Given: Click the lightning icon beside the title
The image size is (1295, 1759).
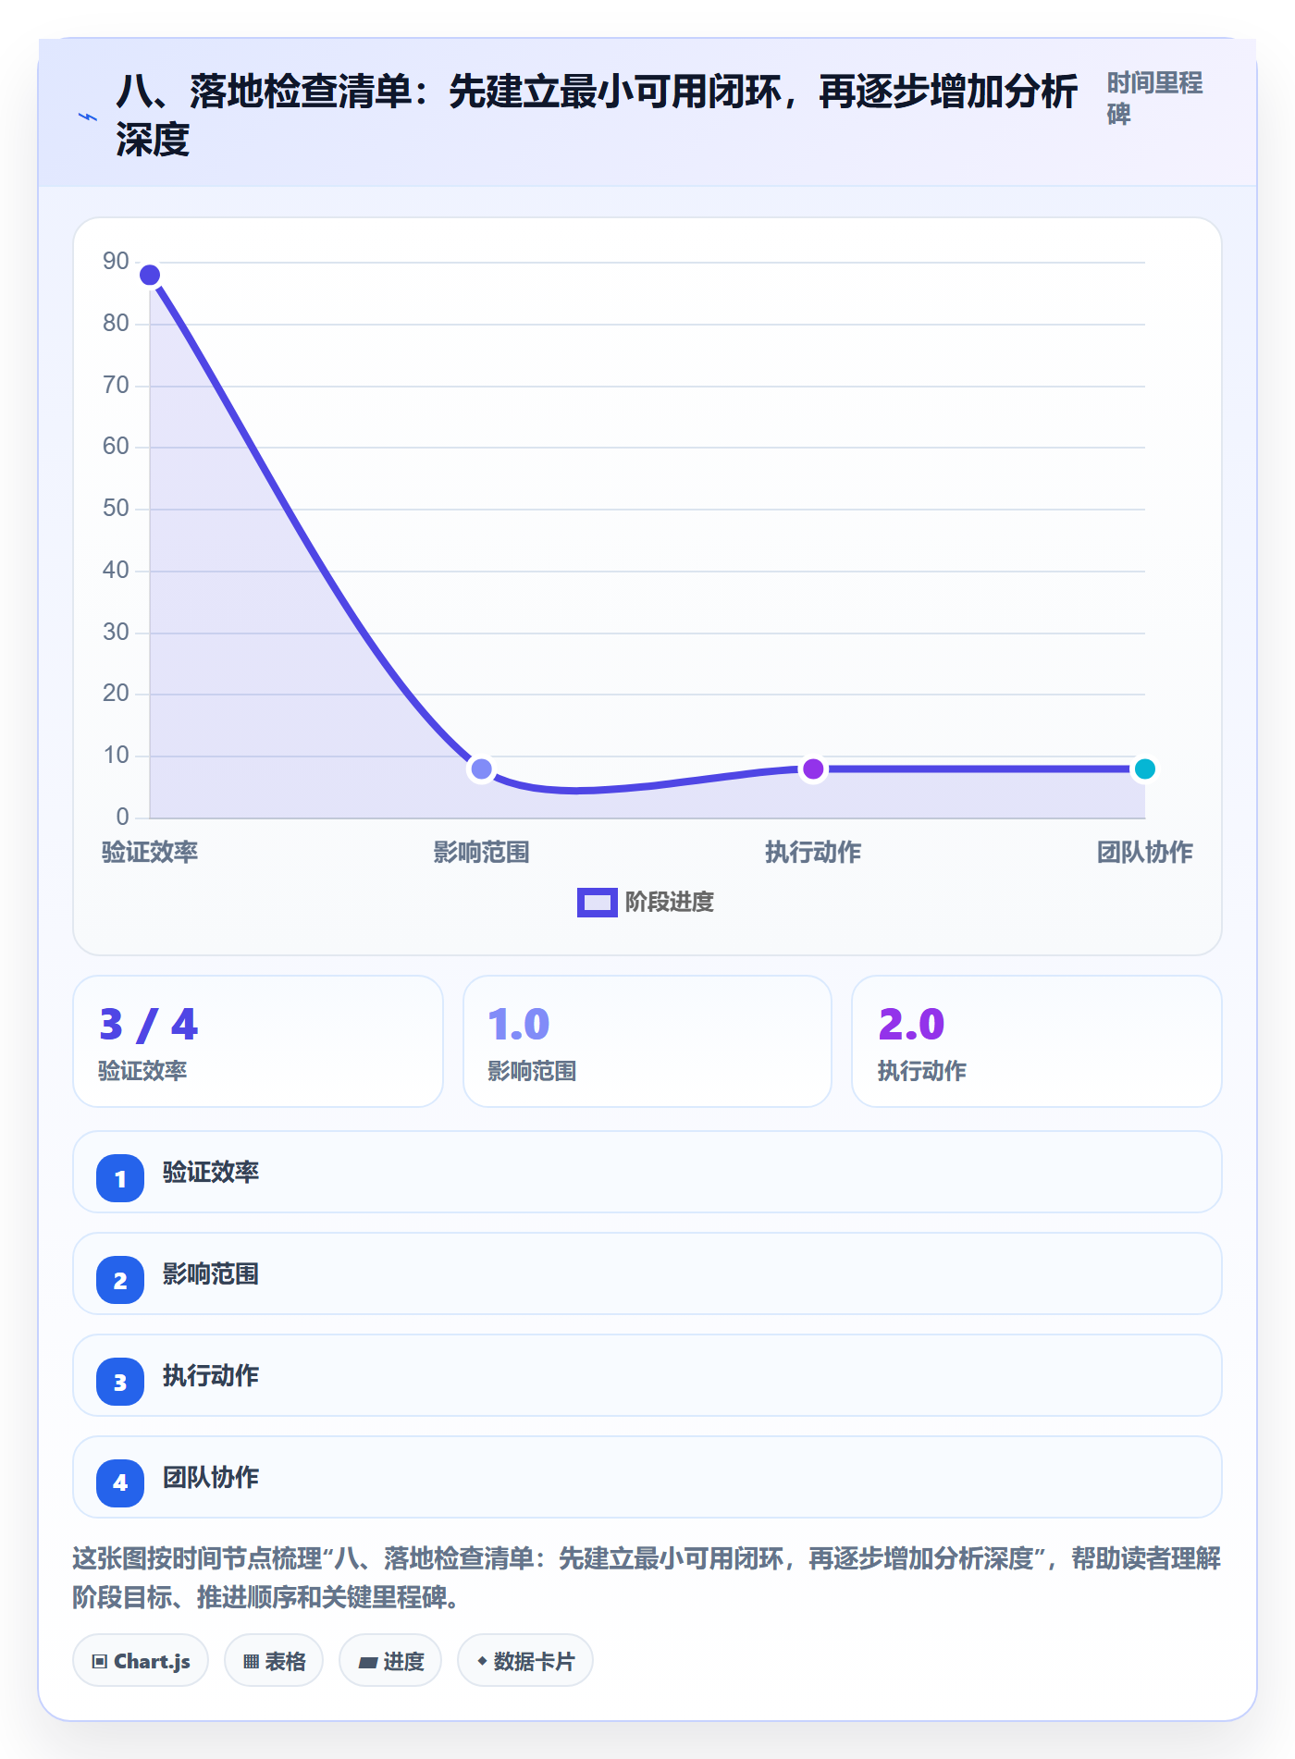Looking at the screenshot, I should (x=87, y=117).
